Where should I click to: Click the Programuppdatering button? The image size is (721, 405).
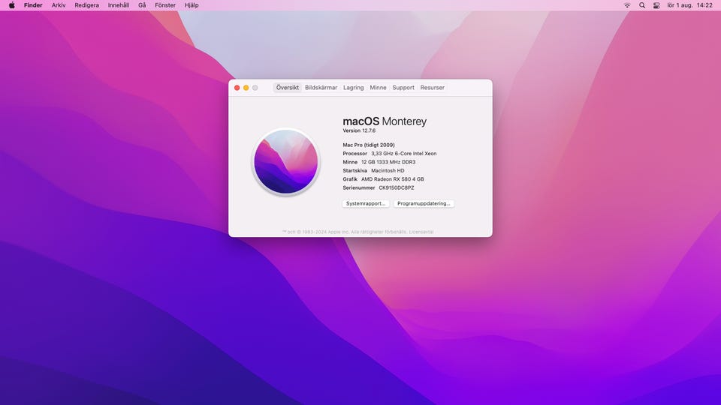tap(424, 203)
